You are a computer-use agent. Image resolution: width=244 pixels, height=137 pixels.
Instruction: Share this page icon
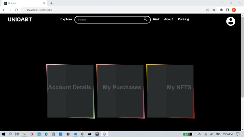208,10
